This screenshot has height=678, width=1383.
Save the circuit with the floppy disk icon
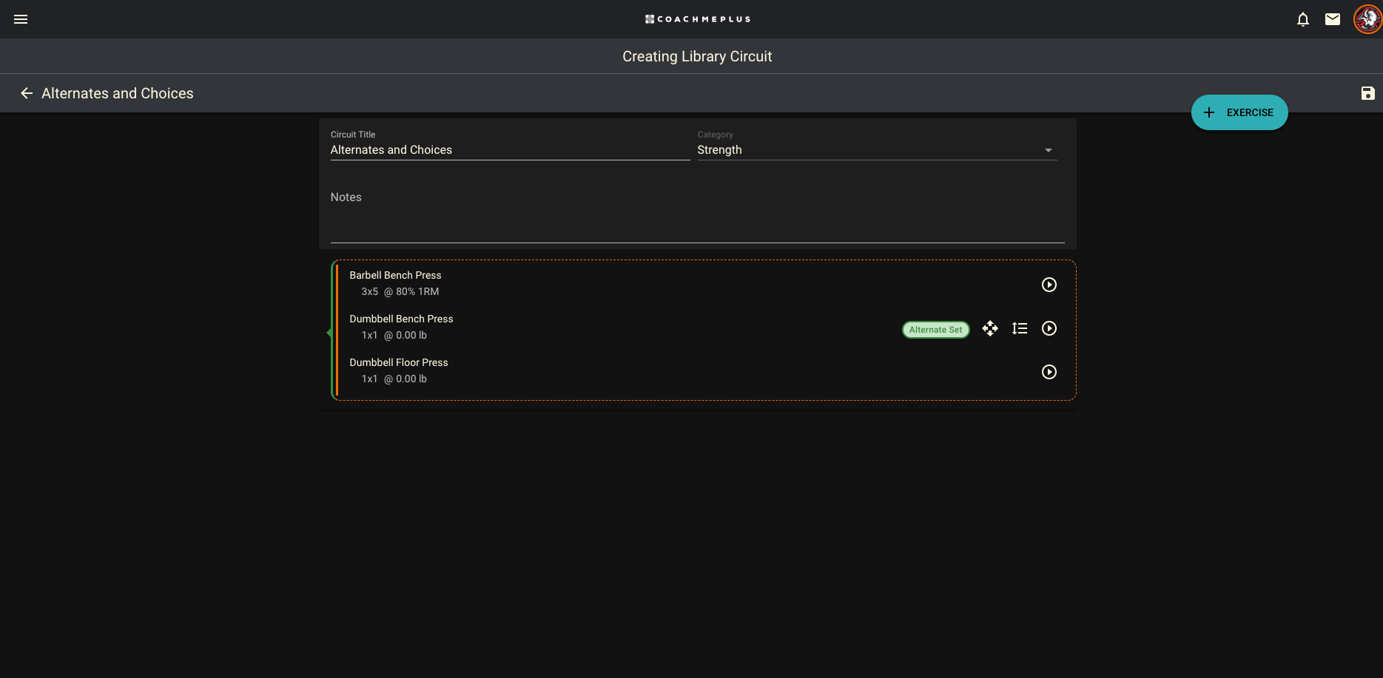(x=1367, y=93)
